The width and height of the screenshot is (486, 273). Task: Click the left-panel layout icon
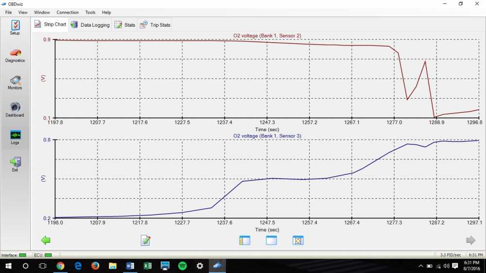coord(244,240)
